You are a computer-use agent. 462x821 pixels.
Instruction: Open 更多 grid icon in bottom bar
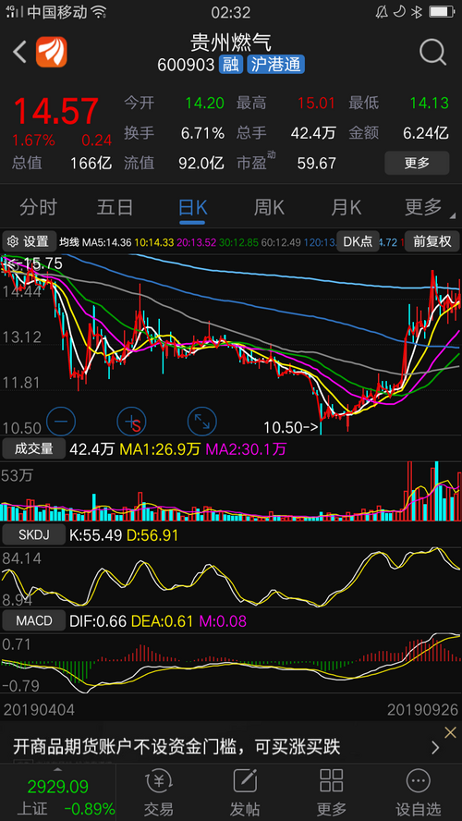pos(331,792)
